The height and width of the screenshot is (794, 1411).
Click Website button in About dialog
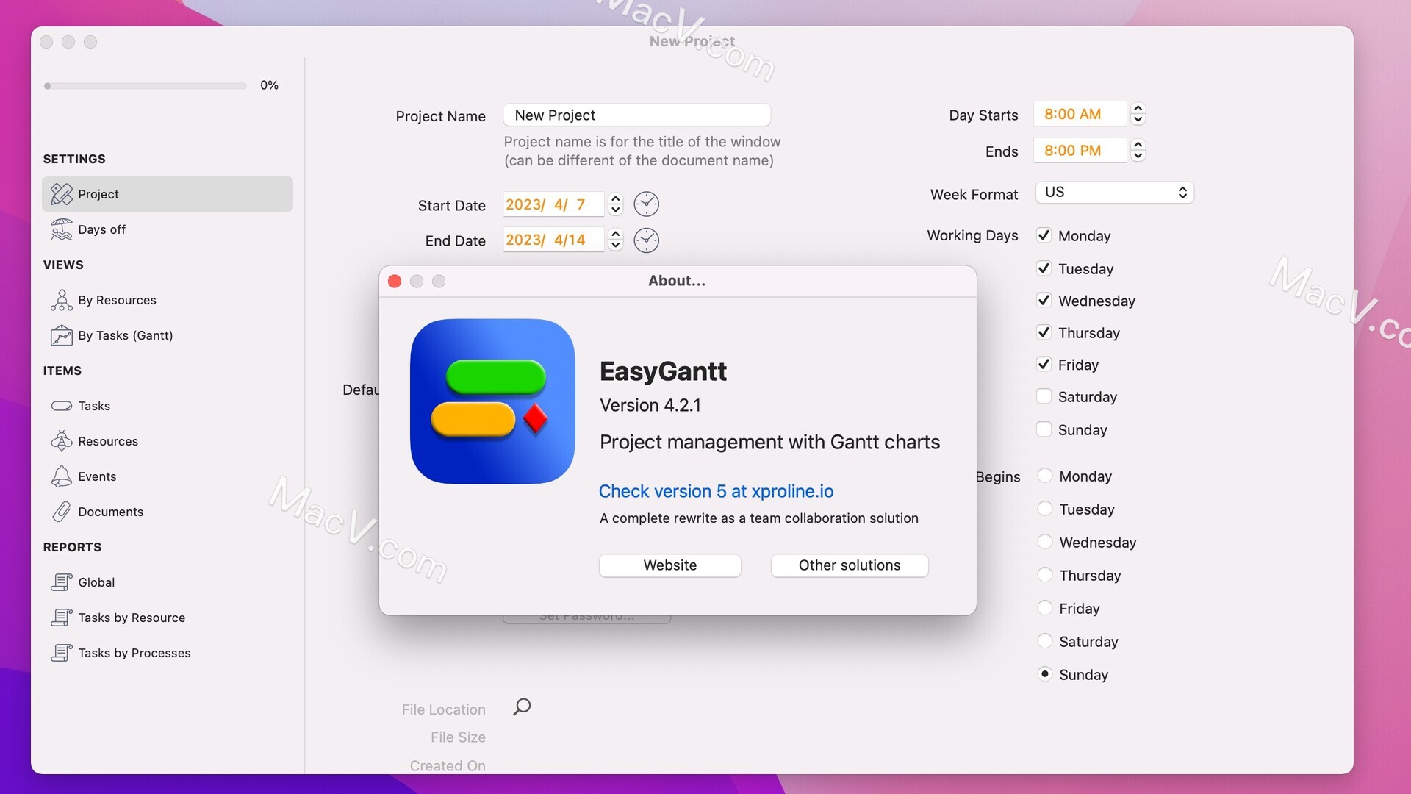(x=669, y=564)
